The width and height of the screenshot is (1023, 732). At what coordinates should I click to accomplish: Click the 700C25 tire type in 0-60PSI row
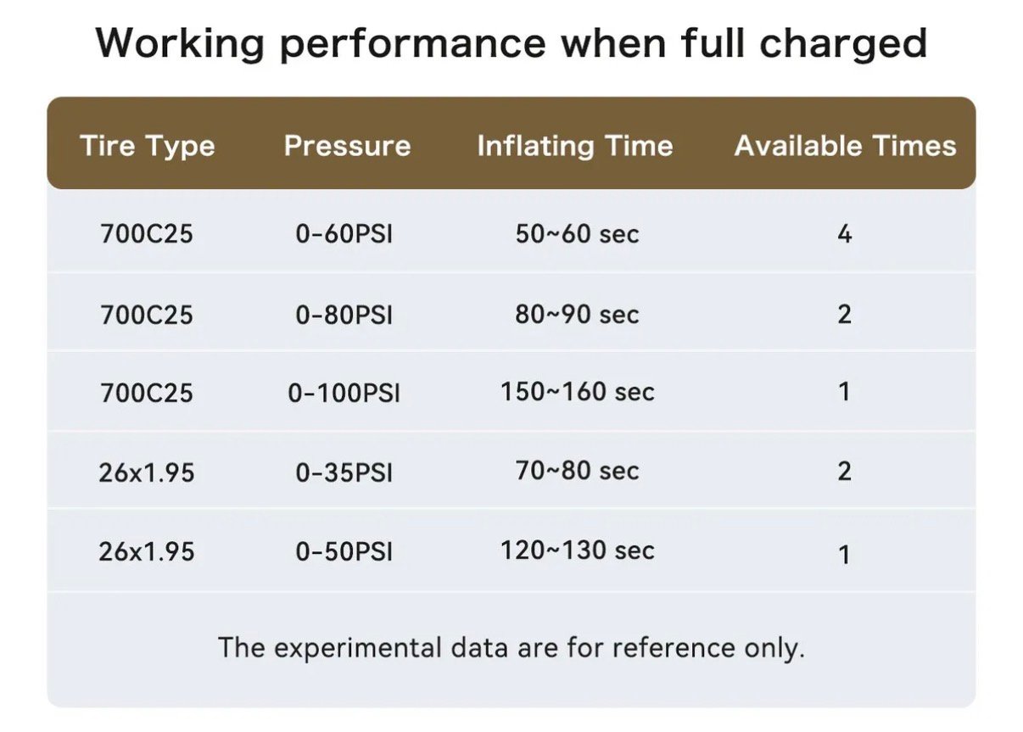[147, 234]
